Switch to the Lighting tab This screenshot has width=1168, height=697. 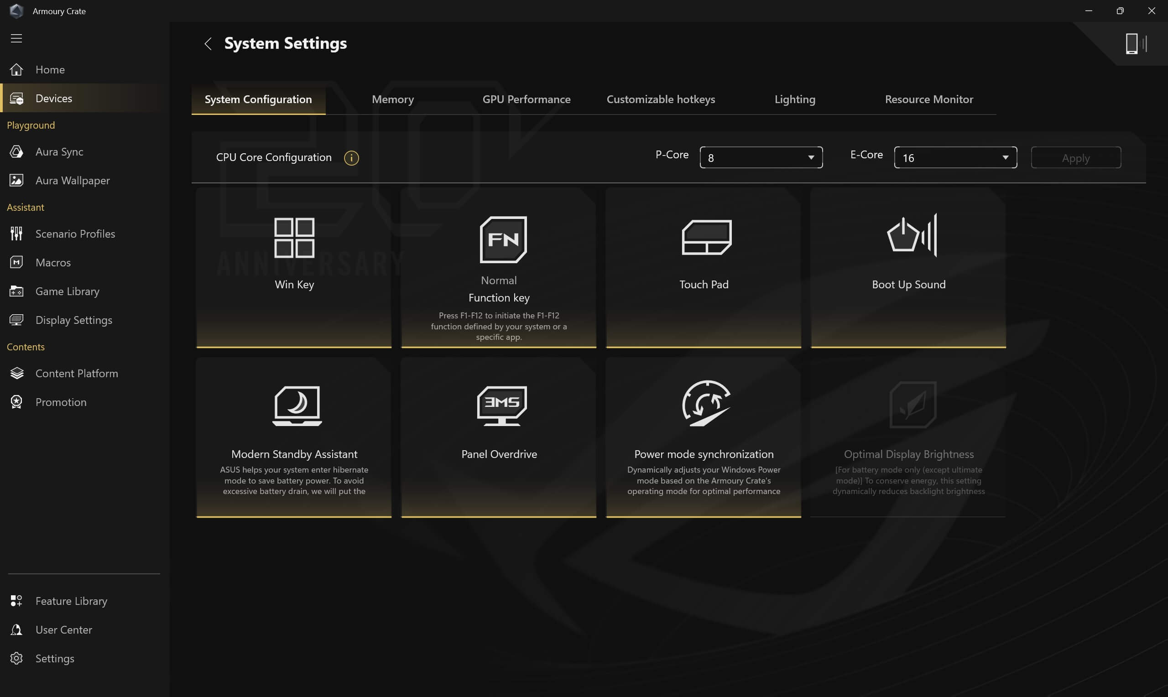tap(795, 99)
